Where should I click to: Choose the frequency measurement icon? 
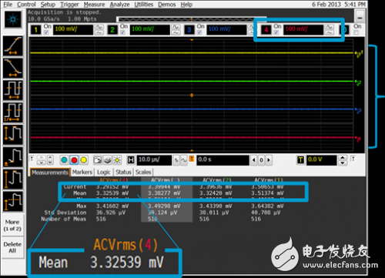(x=13, y=112)
